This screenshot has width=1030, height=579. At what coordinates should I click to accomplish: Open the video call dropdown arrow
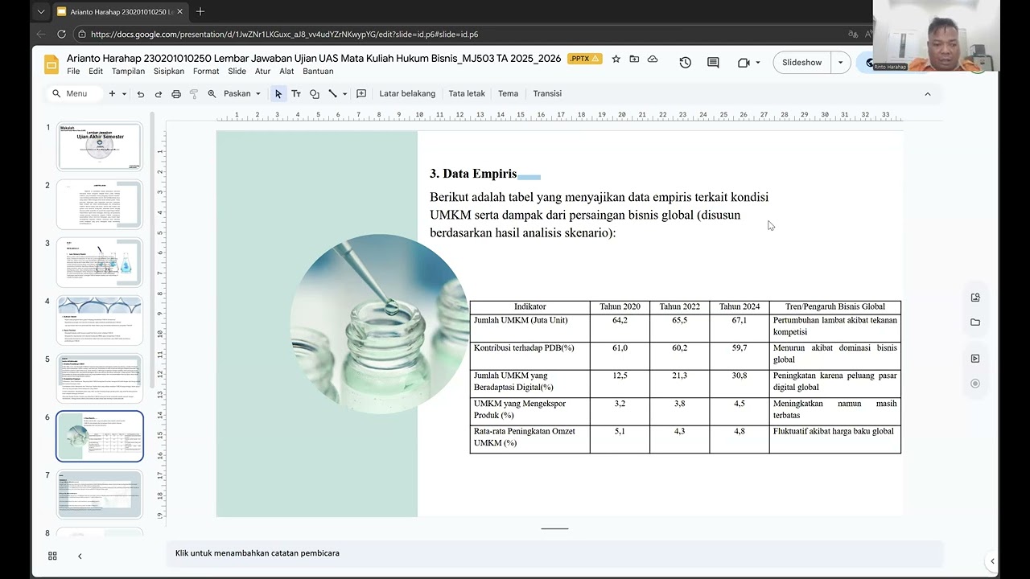[758, 63]
